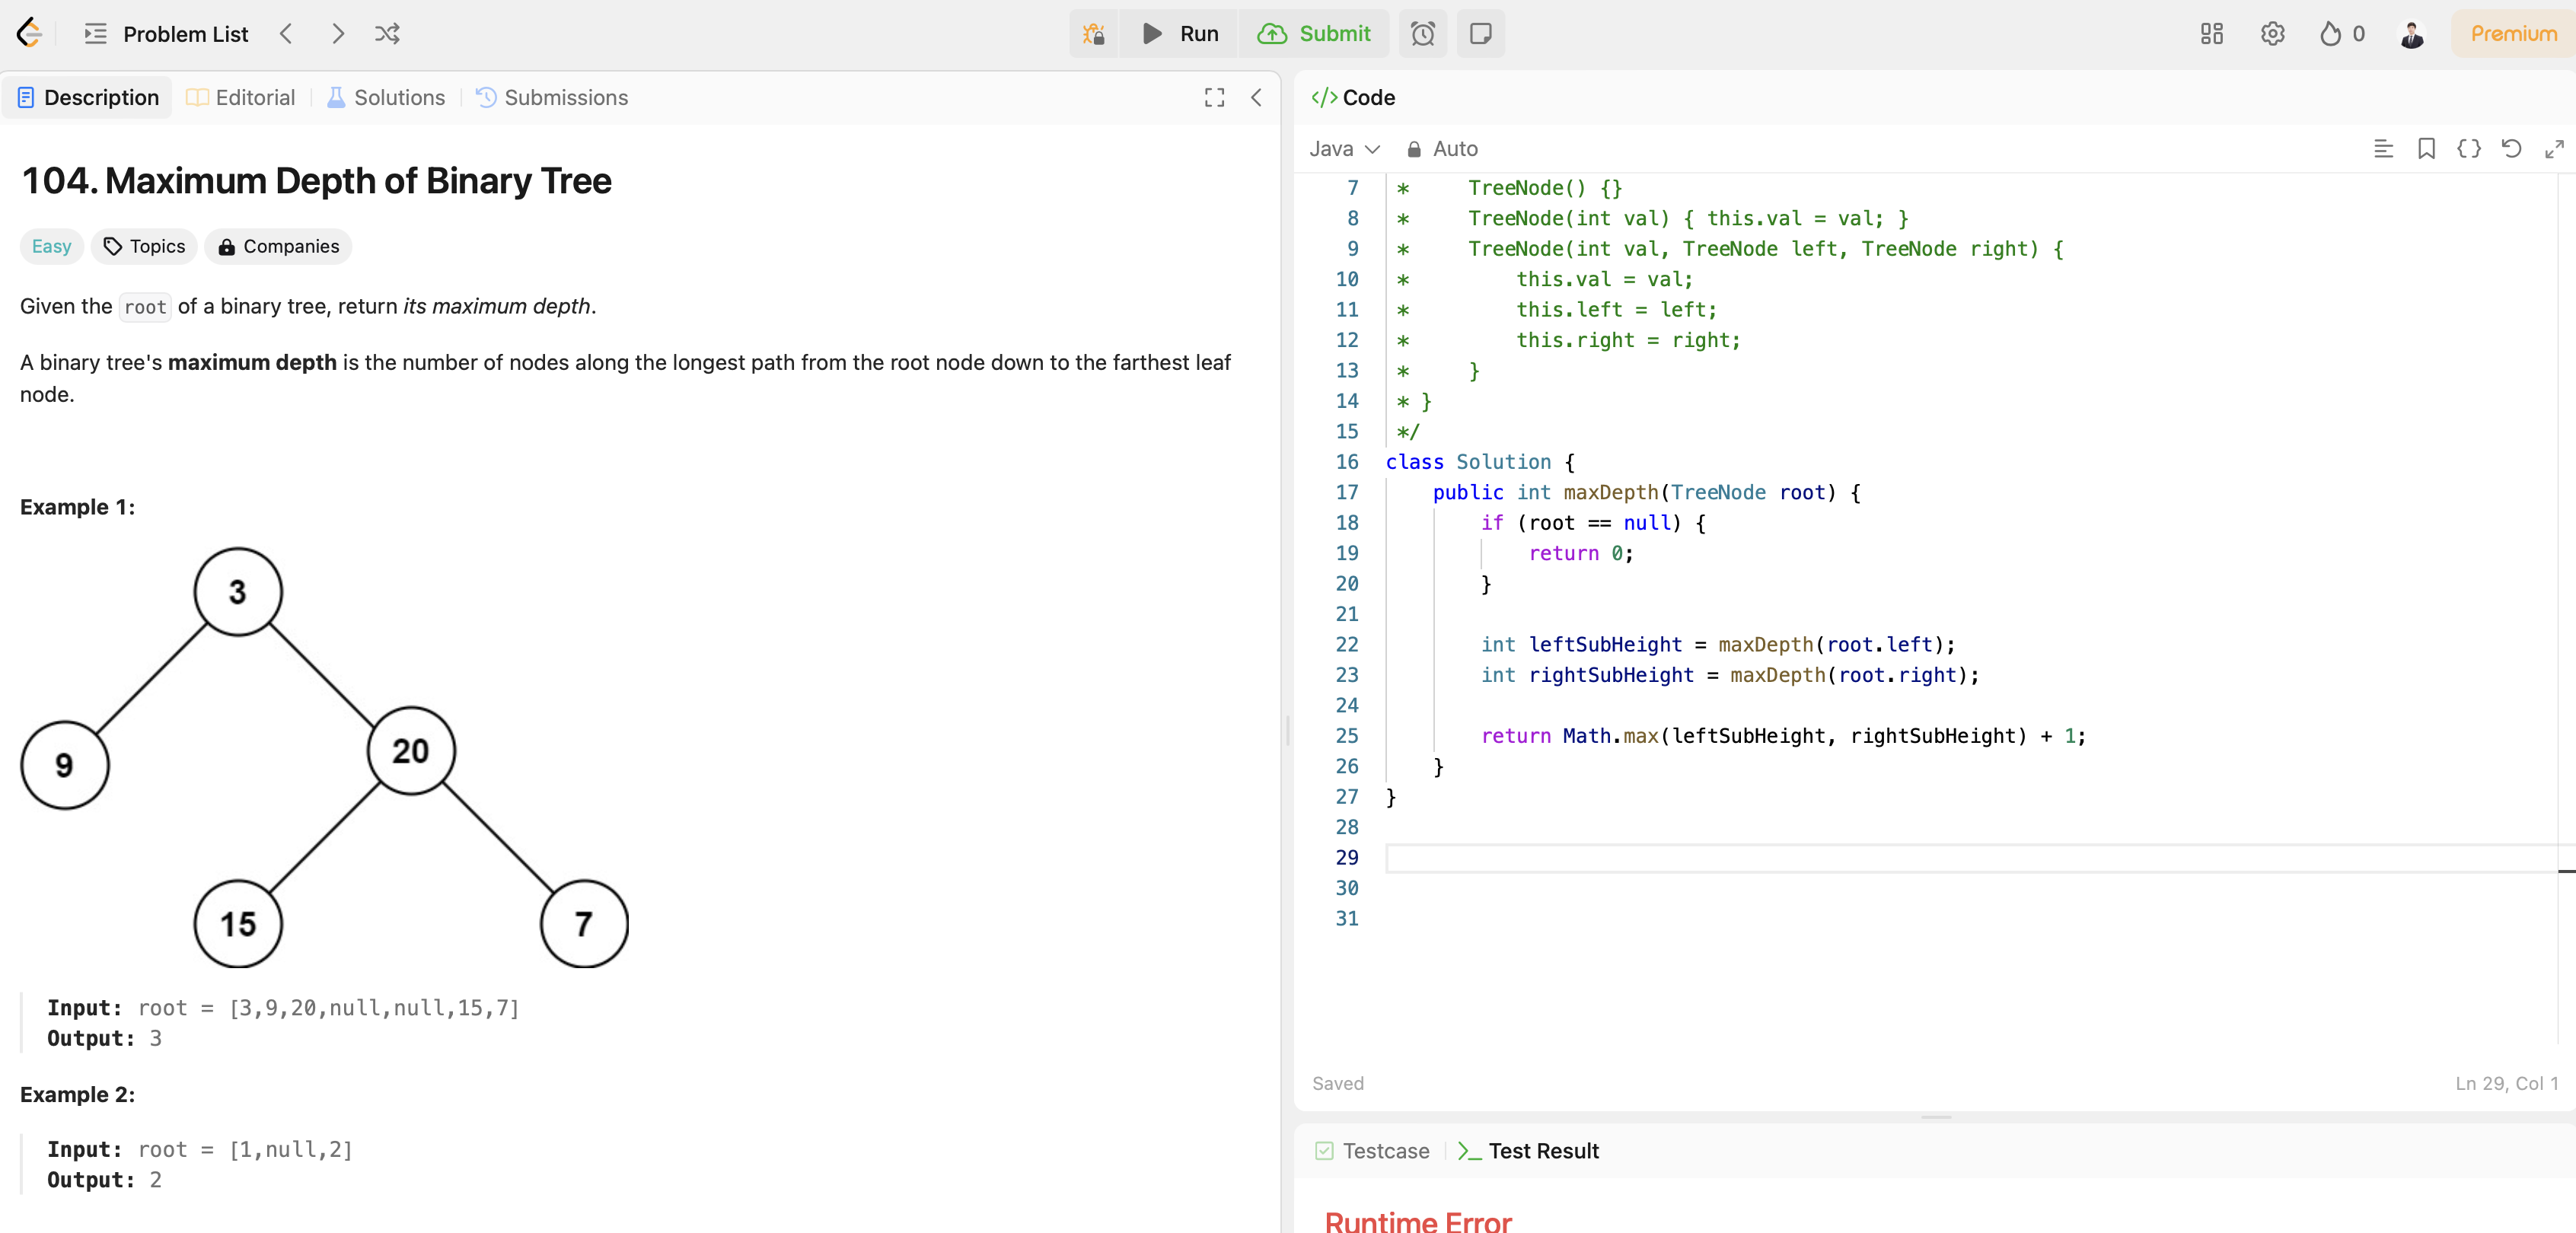Switch to the Submissions tab
This screenshot has width=2576, height=1233.
click(552, 97)
